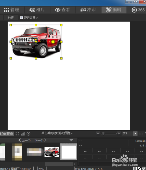Switch to the 管理 (Manage) mode tab
The width and height of the screenshot is (146, 170).
(x=11, y=10)
